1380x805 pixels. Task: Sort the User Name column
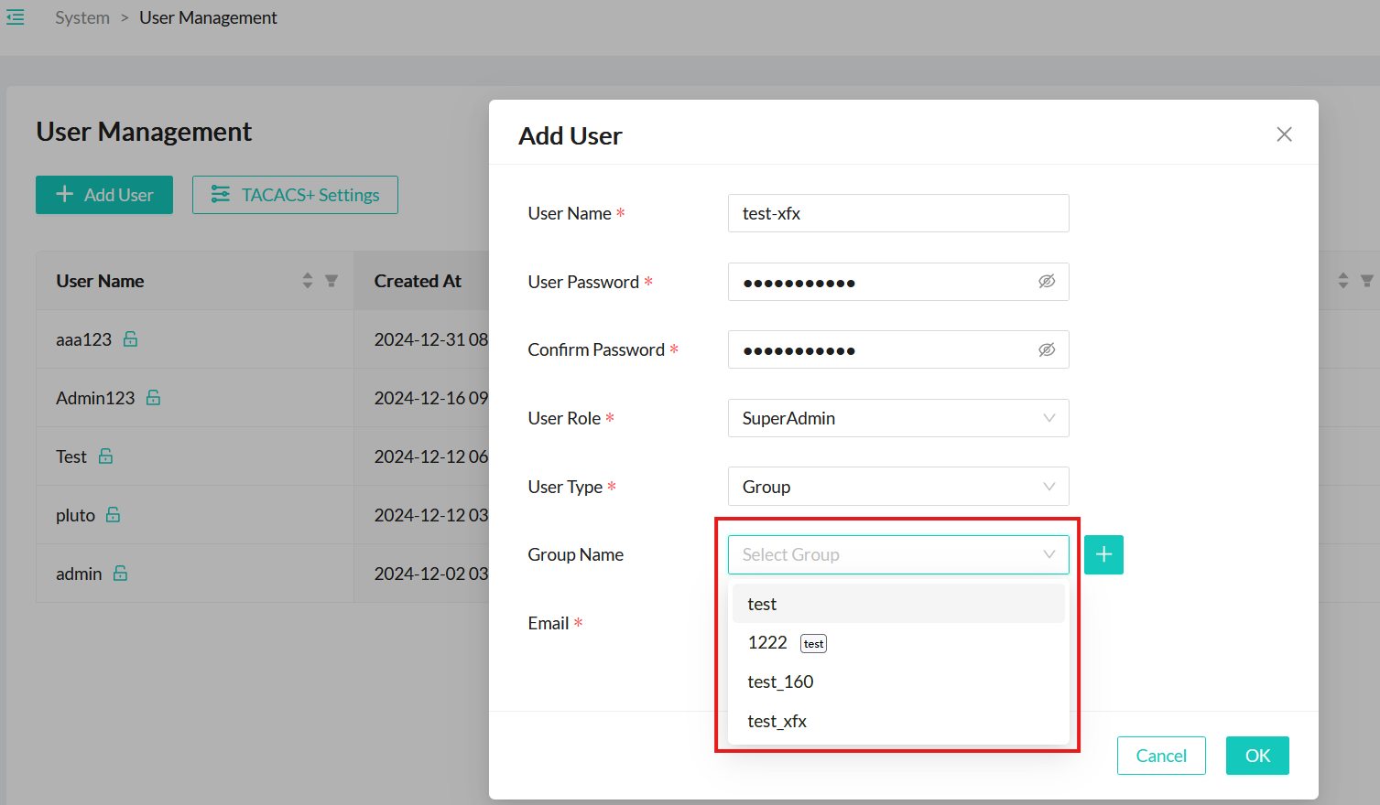308,281
